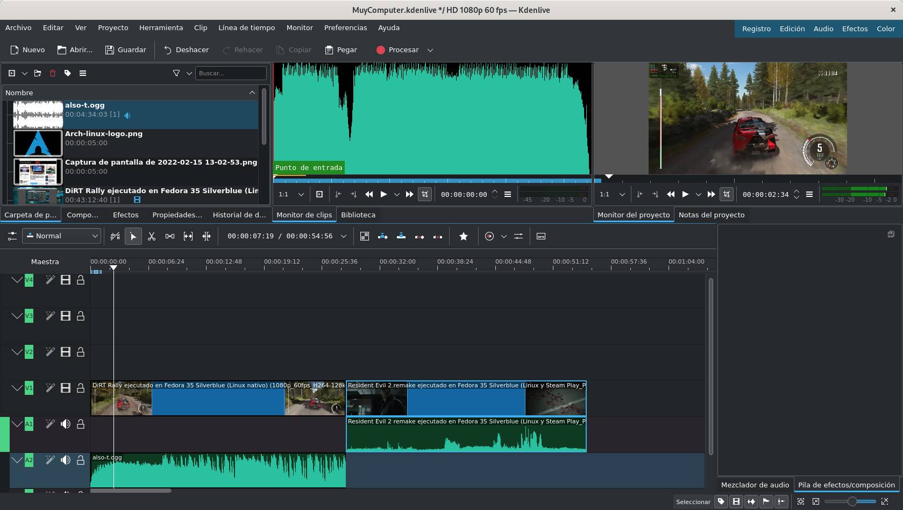Select the spacer tool in timeline toolbar
Screen dimensions: 903x510
[170, 236]
